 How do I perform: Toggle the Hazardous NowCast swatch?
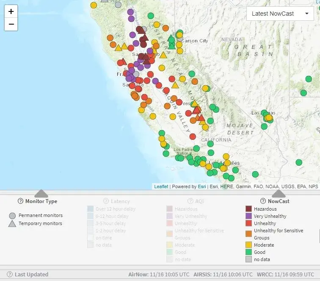(249, 209)
